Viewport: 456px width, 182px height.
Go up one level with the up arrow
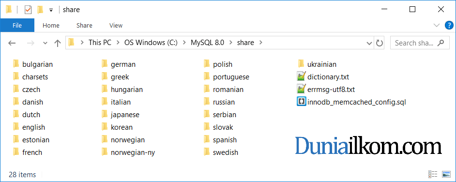[58, 43]
